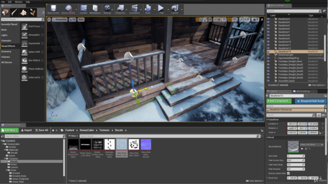Collapse the Snow folder in tree
Screen dimensions: 328x184
7,170
